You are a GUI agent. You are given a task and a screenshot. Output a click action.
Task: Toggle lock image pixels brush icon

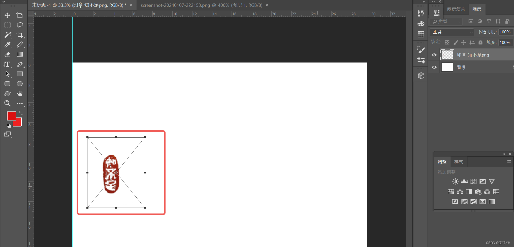coord(456,42)
